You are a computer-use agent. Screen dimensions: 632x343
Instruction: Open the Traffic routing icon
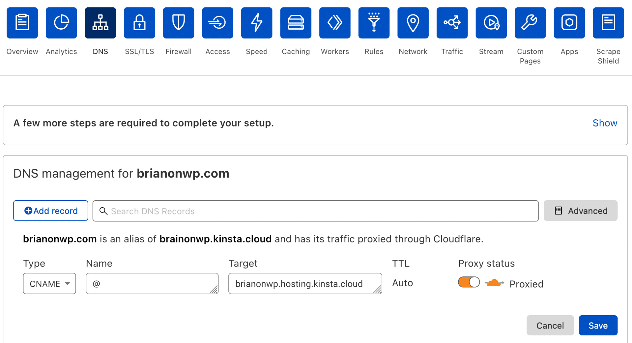pyautogui.click(x=452, y=23)
